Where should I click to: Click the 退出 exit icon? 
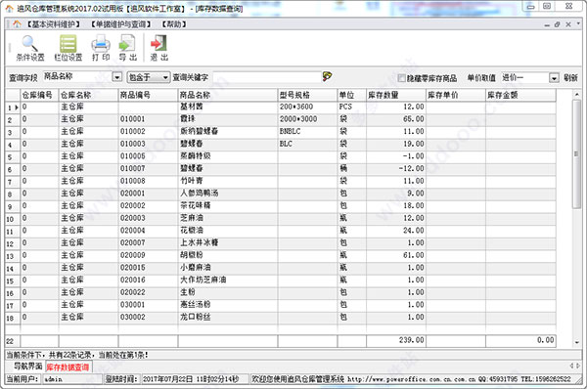click(158, 48)
